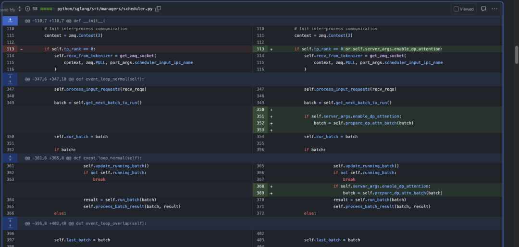Click the green diffstat bar

(x=46, y=9)
